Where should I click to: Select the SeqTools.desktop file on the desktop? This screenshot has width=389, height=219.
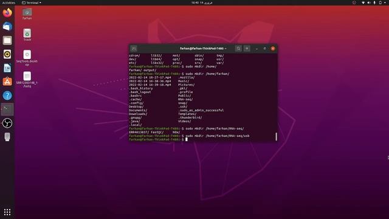pos(27,58)
